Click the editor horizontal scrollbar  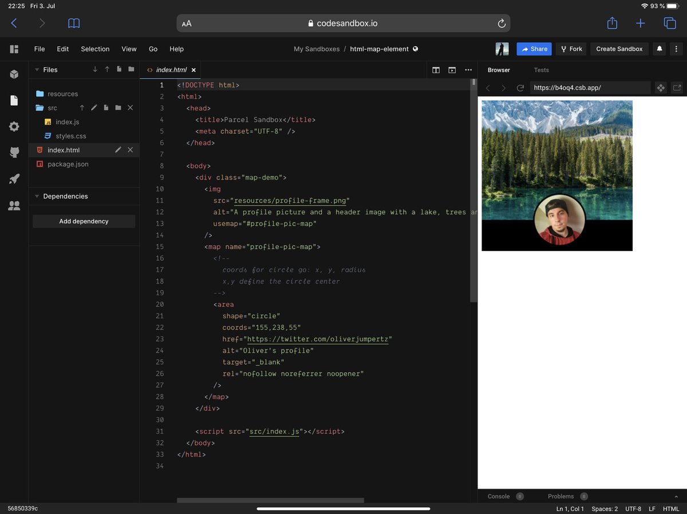tap(270, 500)
